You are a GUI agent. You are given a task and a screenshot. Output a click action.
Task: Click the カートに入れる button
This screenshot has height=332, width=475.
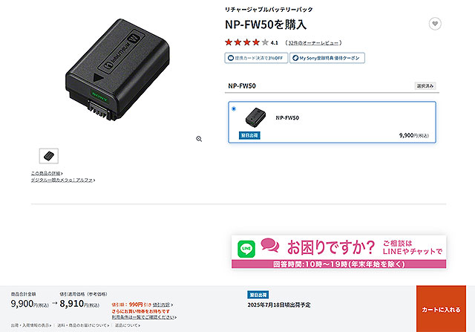coord(441,309)
